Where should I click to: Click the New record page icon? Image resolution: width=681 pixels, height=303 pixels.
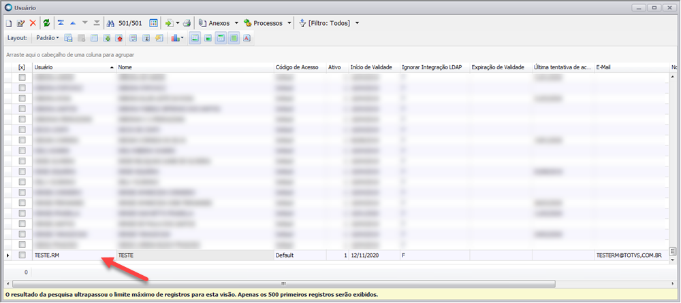[x=9, y=23]
